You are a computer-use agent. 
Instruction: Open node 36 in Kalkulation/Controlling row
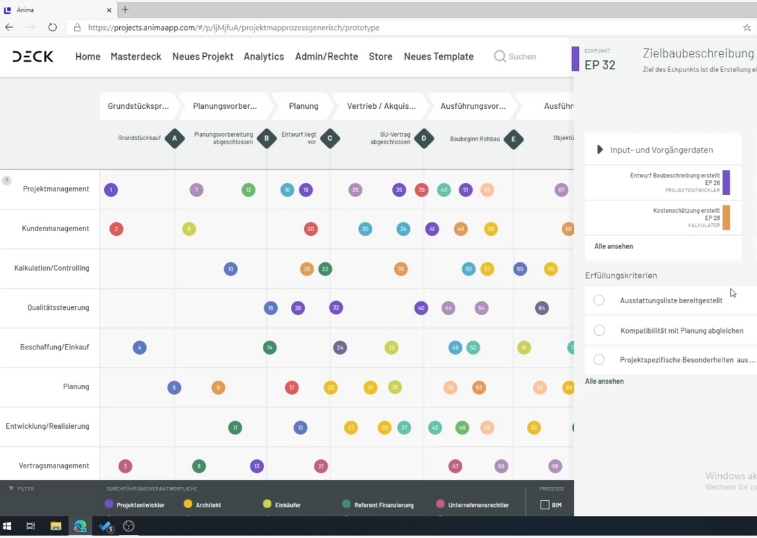click(x=401, y=269)
